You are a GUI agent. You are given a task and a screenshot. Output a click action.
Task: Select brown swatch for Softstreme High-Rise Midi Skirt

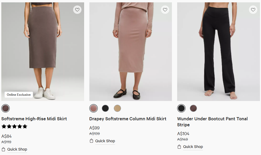(x=6, y=108)
